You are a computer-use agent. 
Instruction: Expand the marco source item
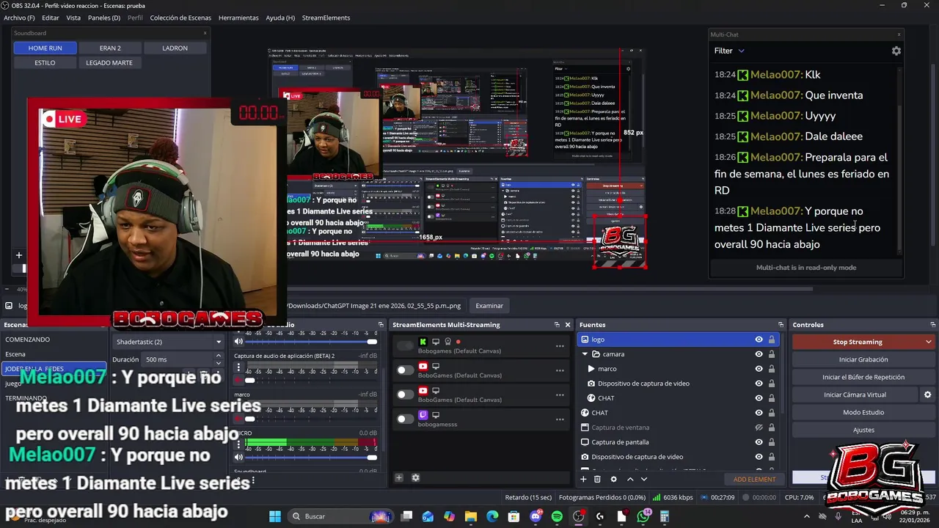tap(591, 369)
